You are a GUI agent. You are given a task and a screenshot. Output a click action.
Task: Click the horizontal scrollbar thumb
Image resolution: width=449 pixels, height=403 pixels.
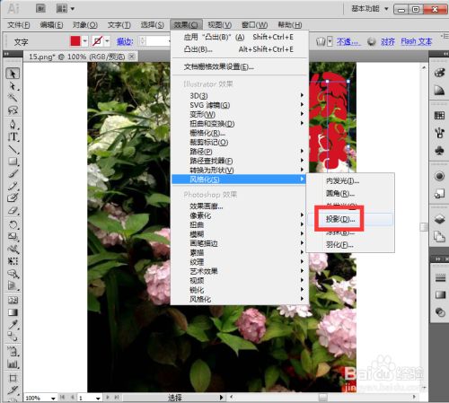coord(322,398)
